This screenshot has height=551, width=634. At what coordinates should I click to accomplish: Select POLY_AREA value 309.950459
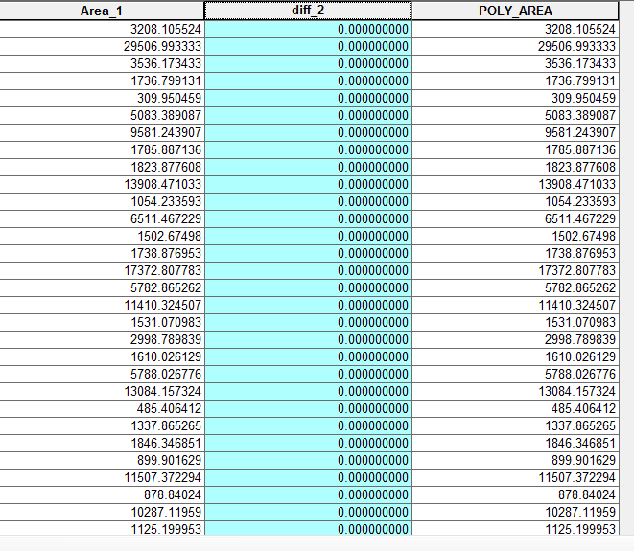pyautogui.click(x=583, y=98)
